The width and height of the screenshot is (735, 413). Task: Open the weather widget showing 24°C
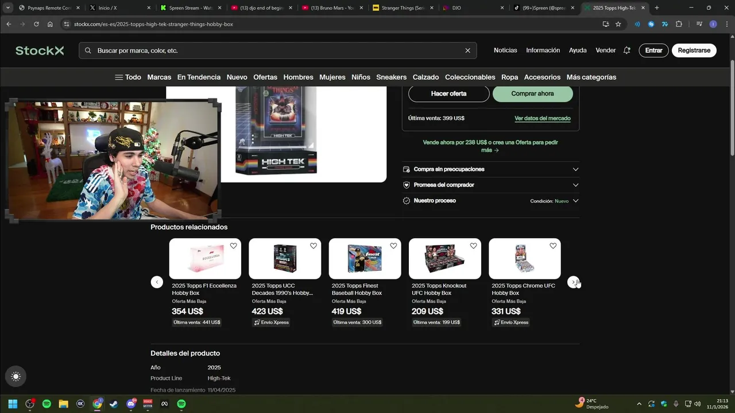pyautogui.click(x=591, y=404)
